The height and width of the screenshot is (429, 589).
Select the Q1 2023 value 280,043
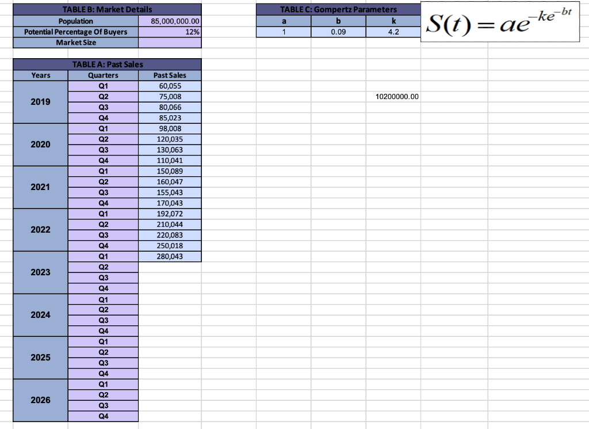169,256
